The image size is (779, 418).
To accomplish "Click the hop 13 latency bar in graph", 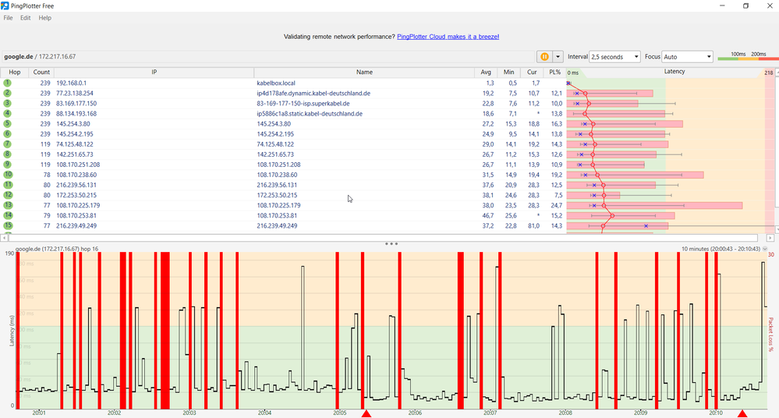I will pyautogui.click(x=654, y=205).
